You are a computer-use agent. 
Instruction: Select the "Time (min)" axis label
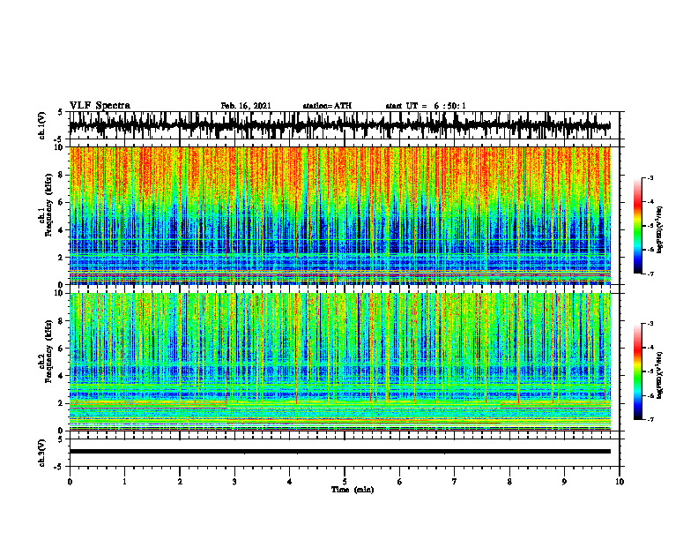(x=353, y=490)
